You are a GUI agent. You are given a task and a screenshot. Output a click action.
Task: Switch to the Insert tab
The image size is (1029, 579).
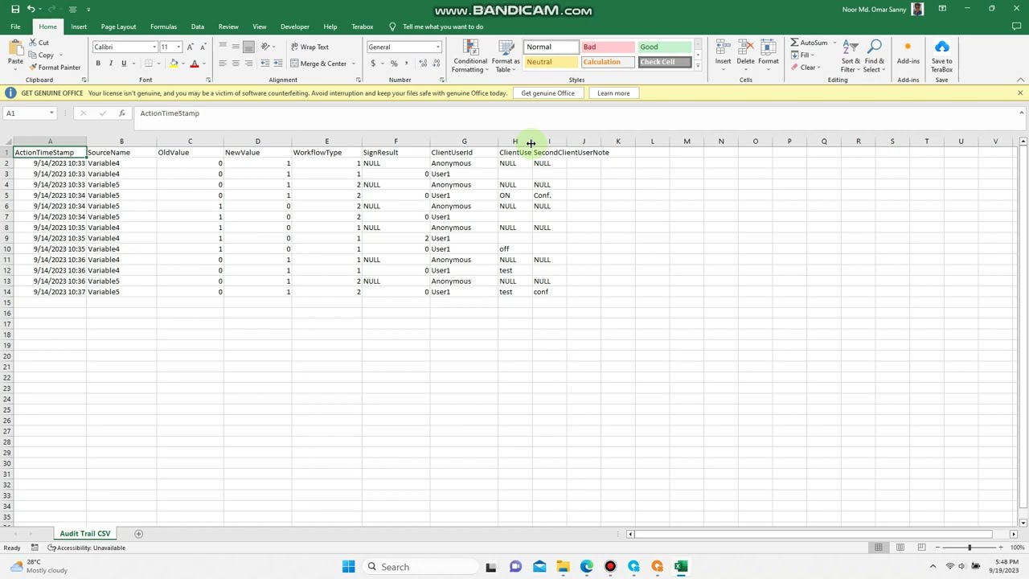[x=79, y=27]
